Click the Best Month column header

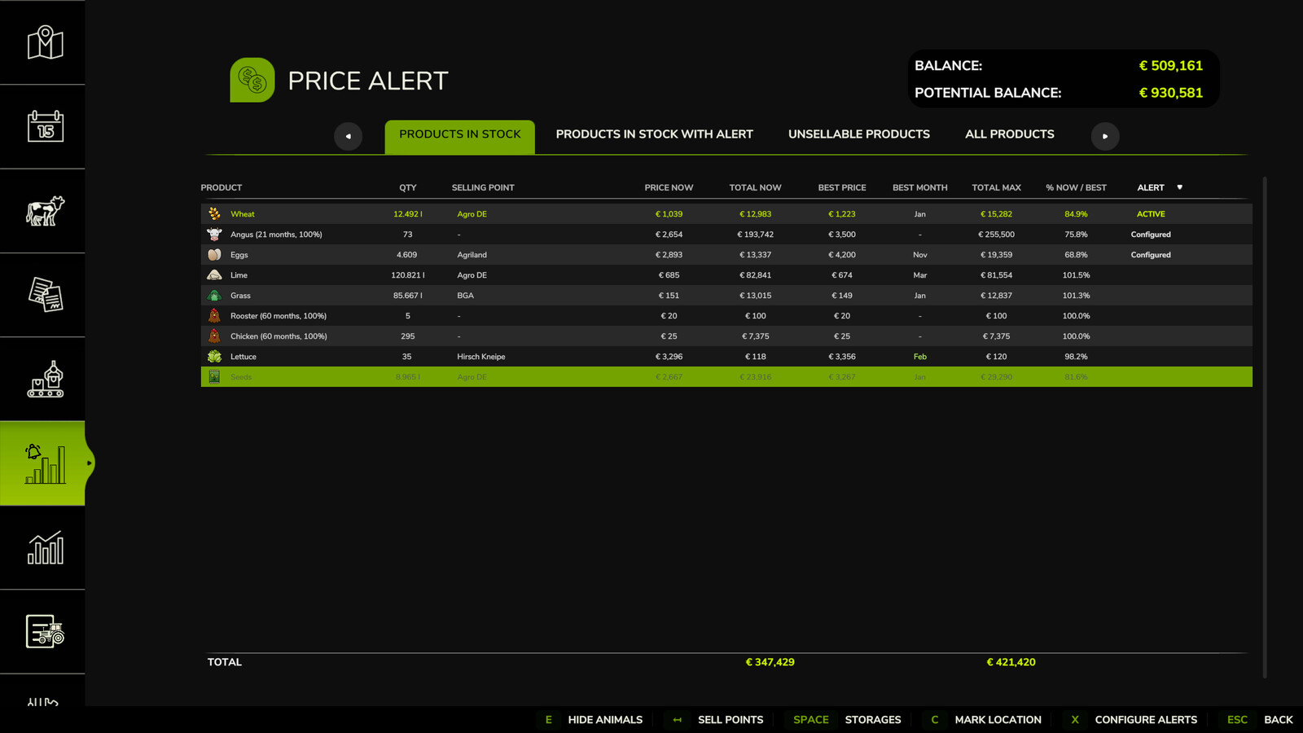click(x=920, y=187)
